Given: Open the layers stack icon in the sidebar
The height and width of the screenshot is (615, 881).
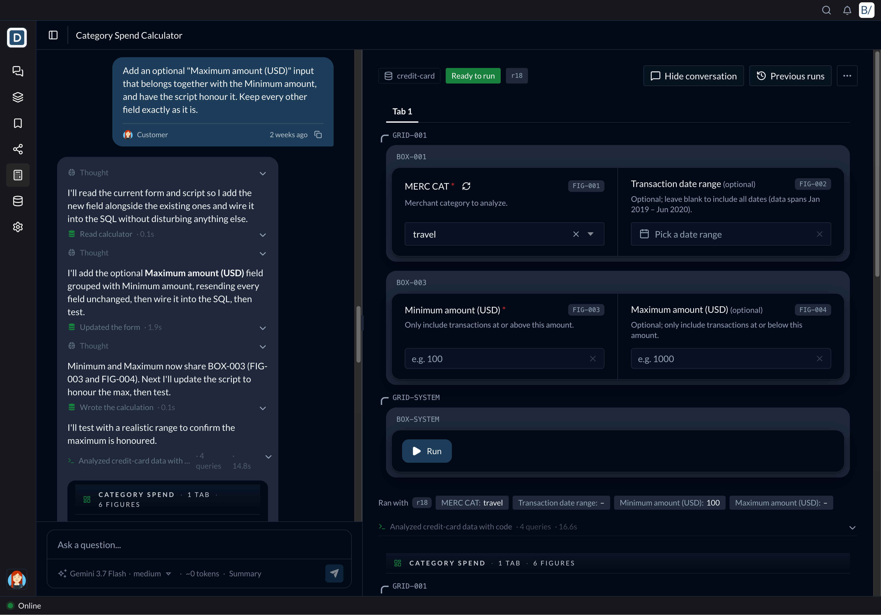Looking at the screenshot, I should [x=18, y=97].
